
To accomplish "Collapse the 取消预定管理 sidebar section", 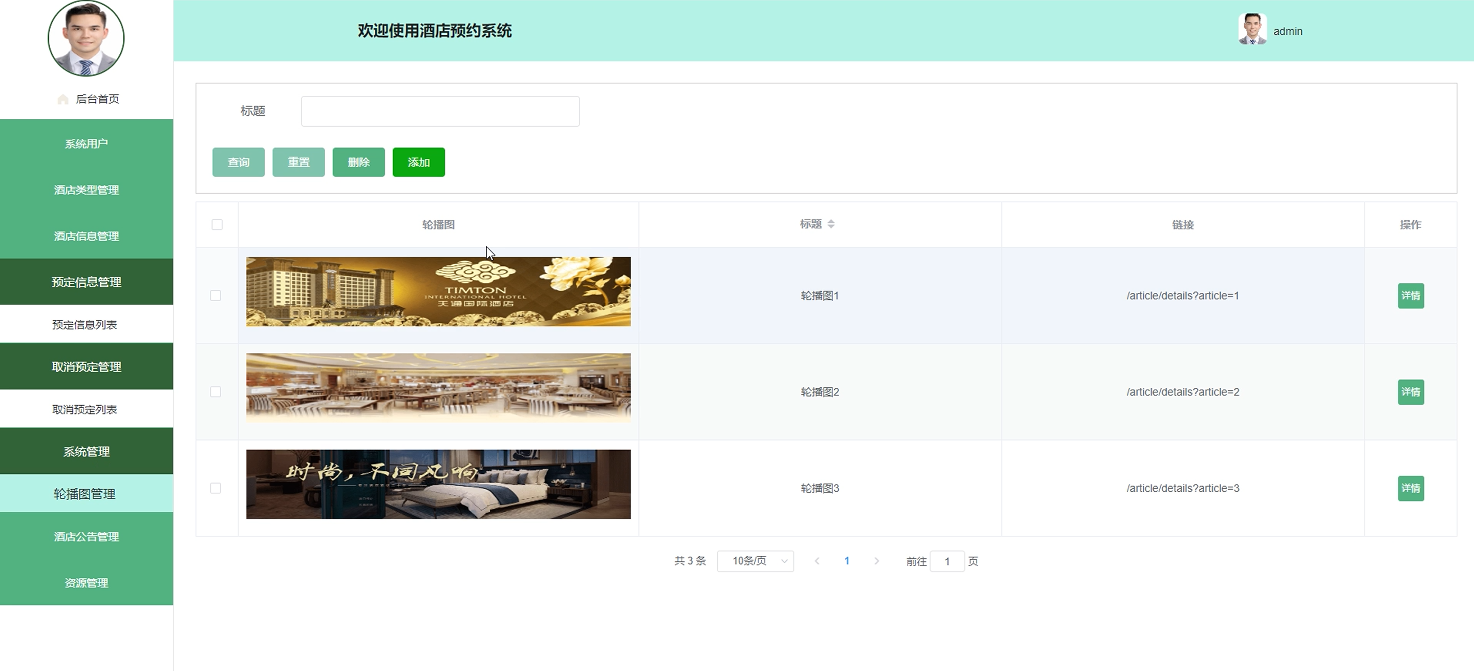I will (87, 366).
